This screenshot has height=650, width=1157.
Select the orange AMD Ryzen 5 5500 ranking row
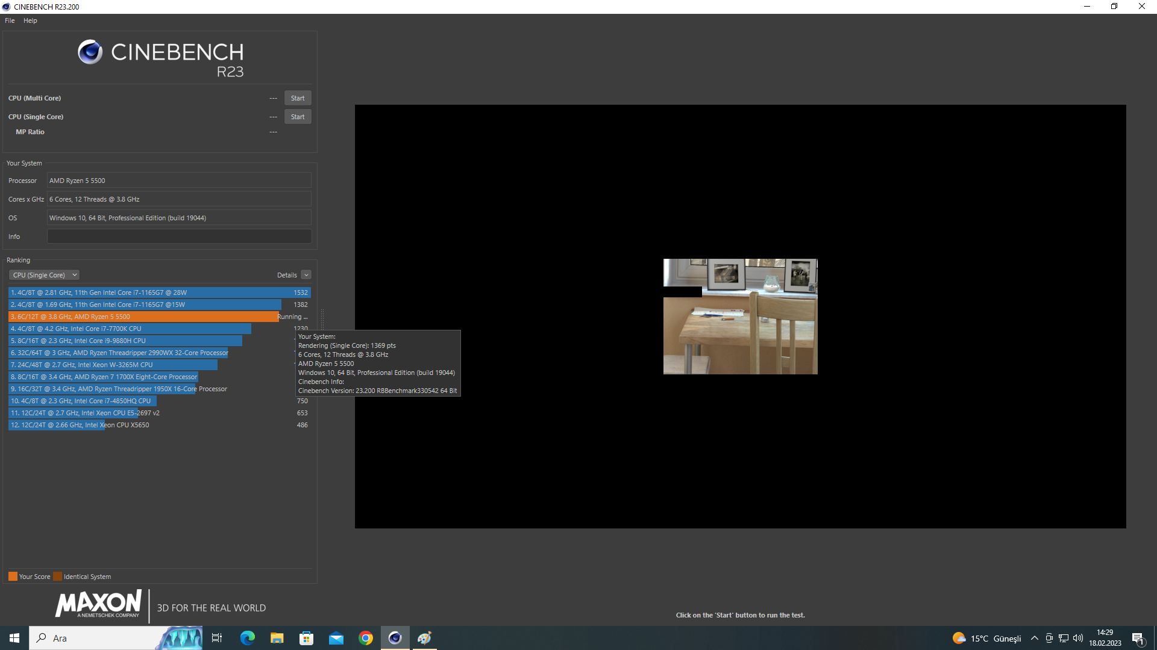click(160, 317)
